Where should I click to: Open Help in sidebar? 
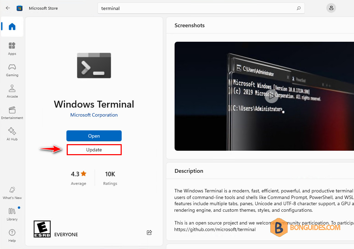(12, 236)
